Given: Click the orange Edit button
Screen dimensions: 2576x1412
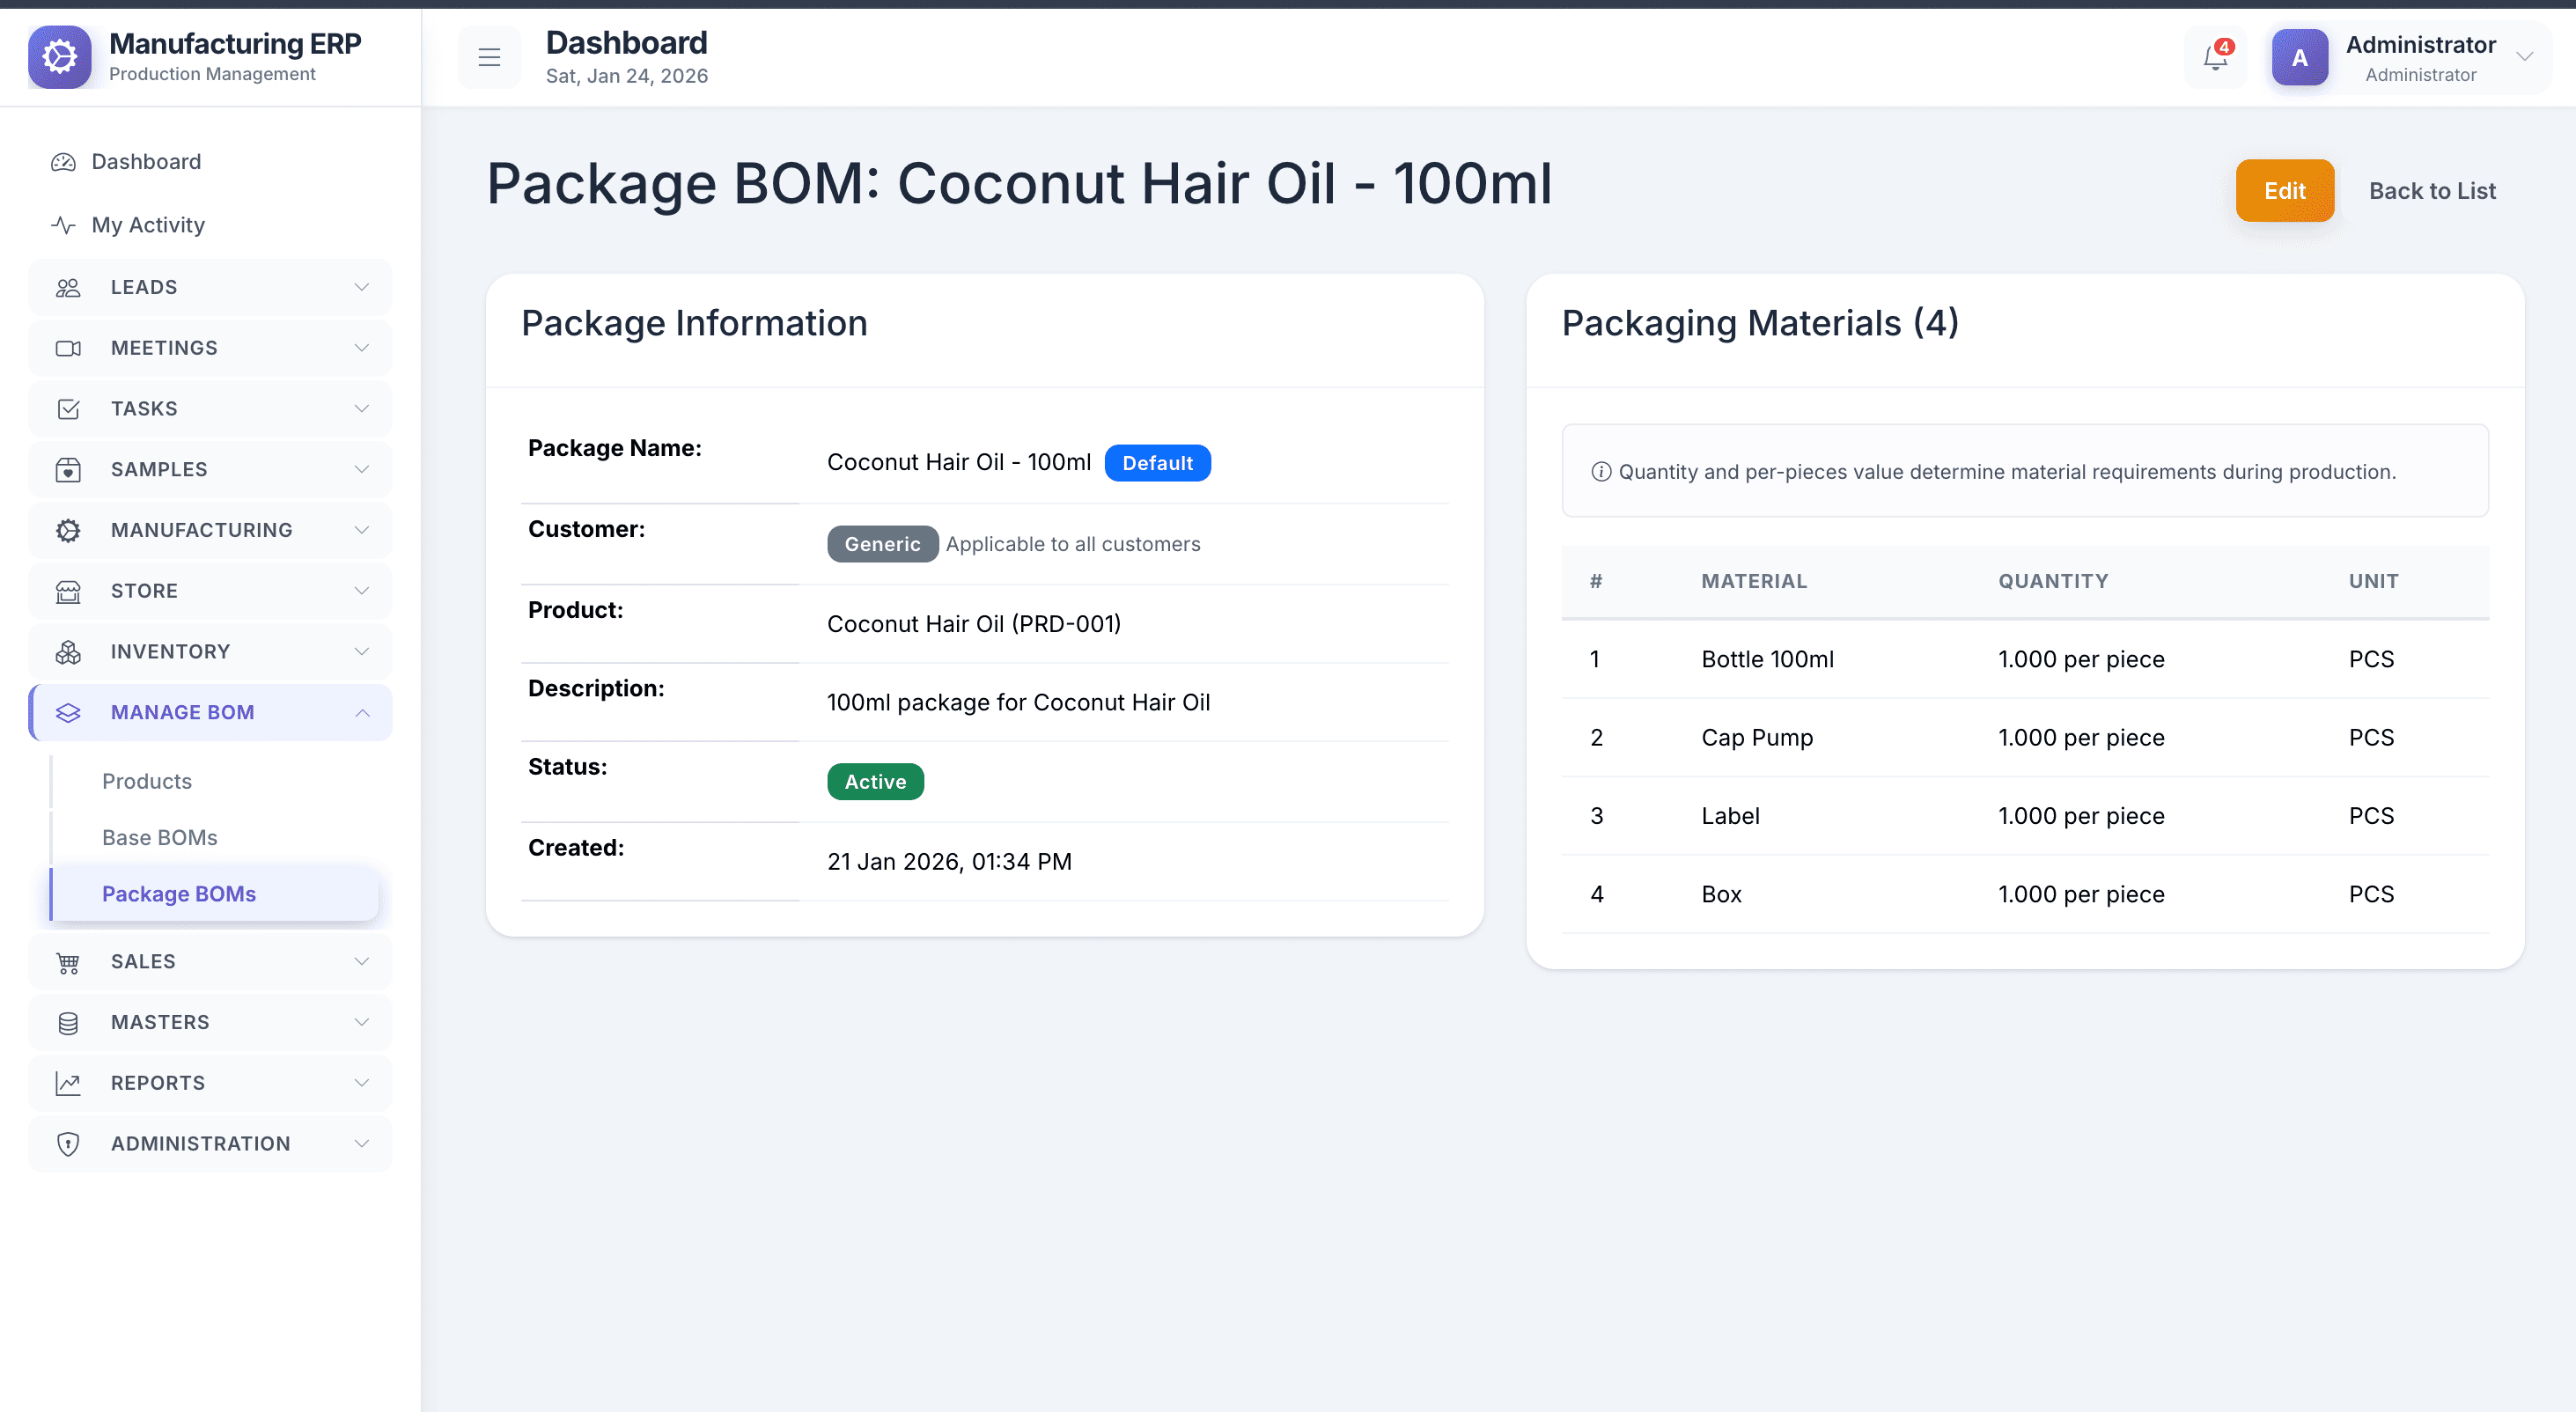Looking at the screenshot, I should point(2284,191).
